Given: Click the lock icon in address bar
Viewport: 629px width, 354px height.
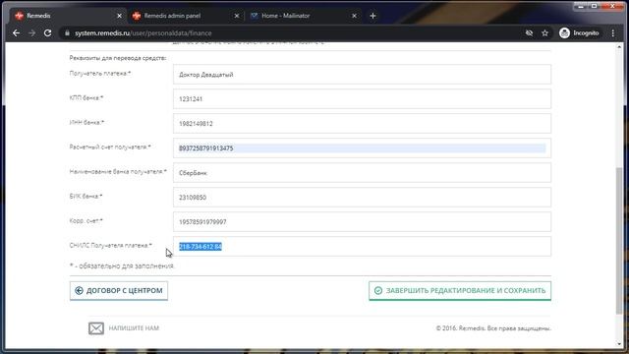Looking at the screenshot, I should tap(67, 32).
